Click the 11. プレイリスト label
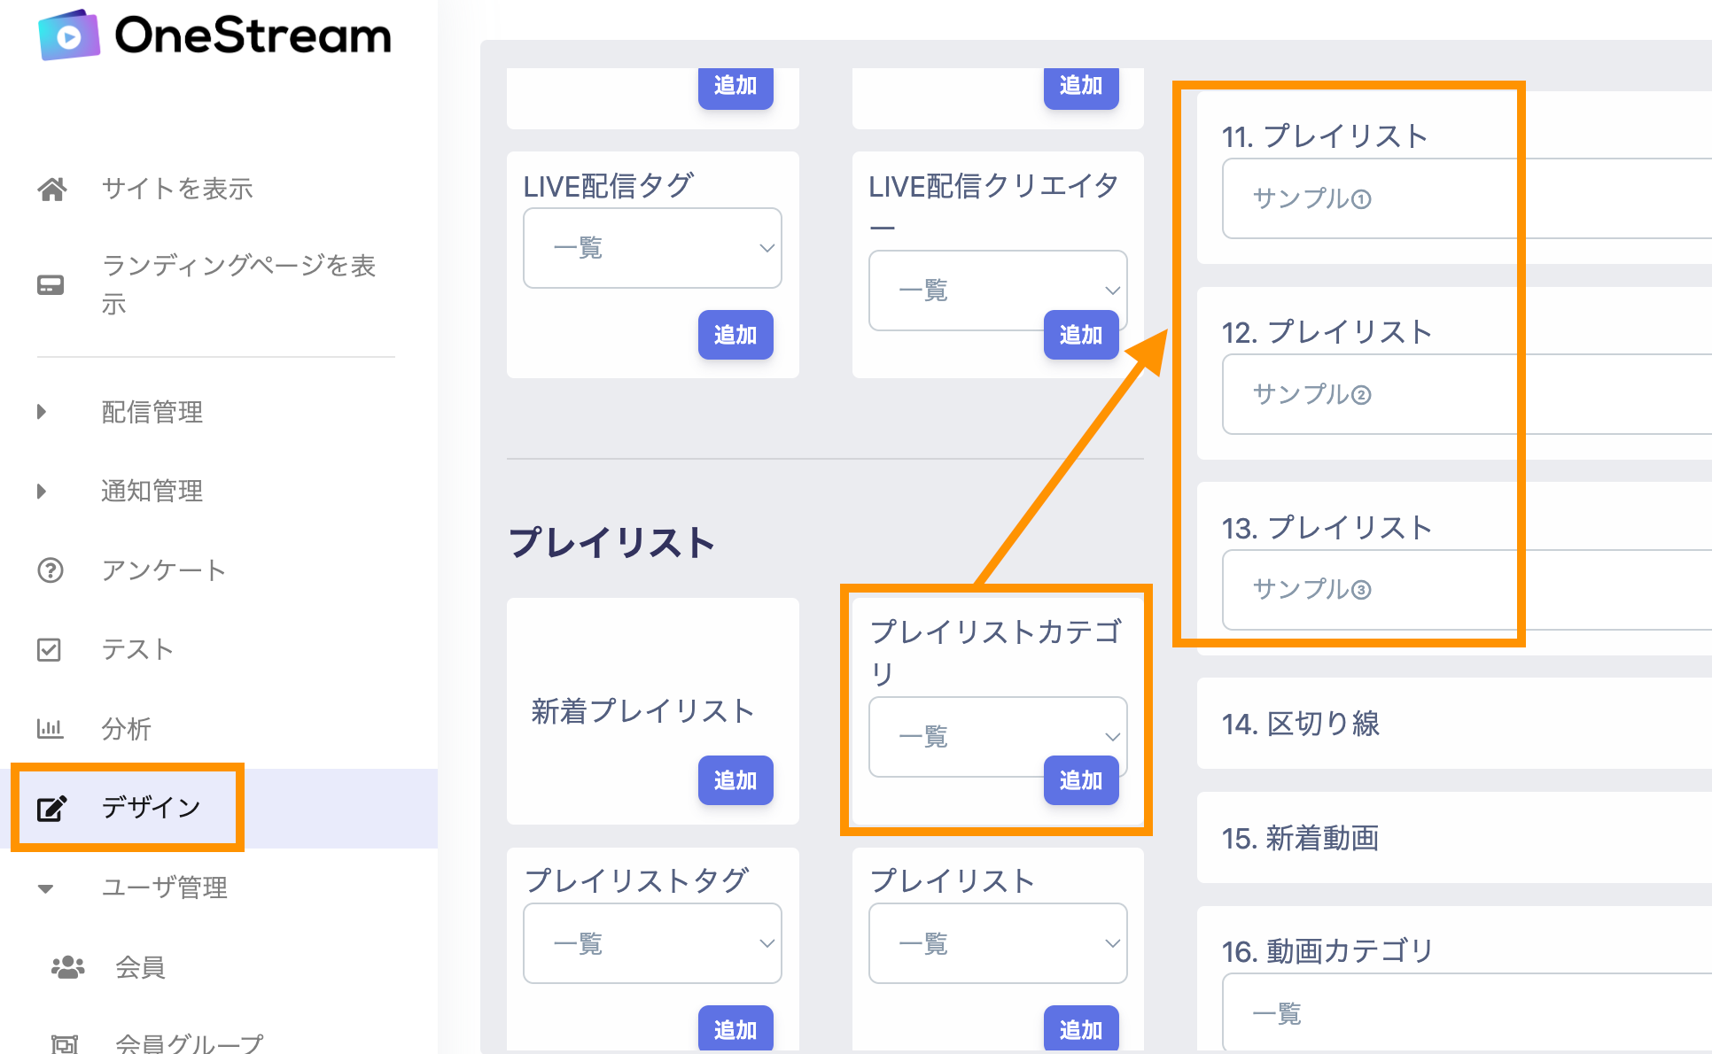 click(1325, 136)
